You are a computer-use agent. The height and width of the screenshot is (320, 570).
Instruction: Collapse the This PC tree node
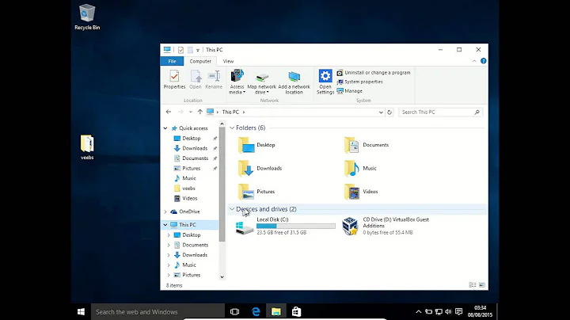[165, 225]
